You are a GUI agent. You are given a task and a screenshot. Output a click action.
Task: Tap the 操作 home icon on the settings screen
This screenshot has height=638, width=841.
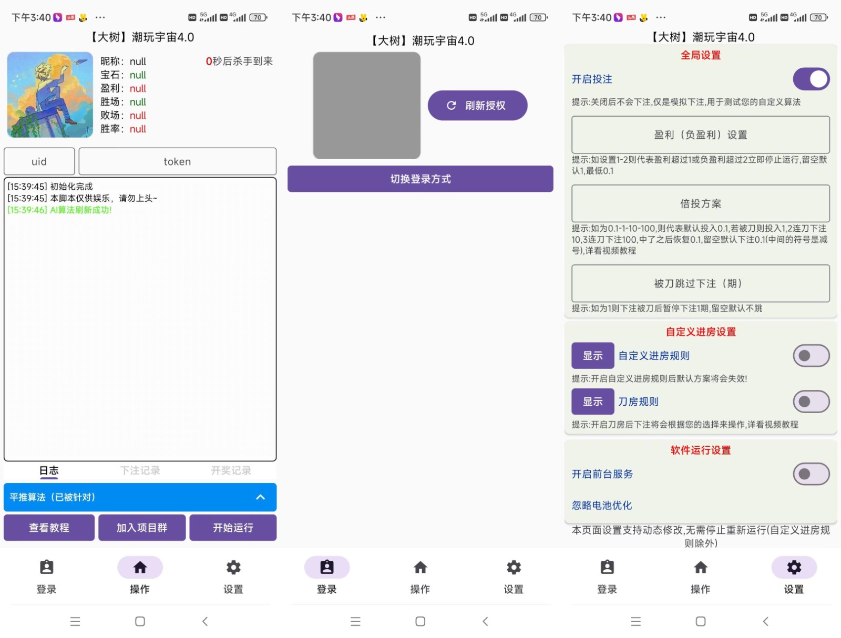click(x=701, y=568)
